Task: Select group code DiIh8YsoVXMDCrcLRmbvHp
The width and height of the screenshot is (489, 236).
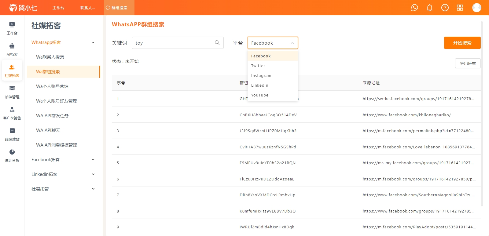Action: [x=267, y=195]
